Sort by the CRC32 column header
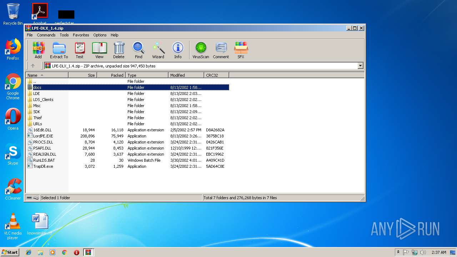 (x=216, y=75)
